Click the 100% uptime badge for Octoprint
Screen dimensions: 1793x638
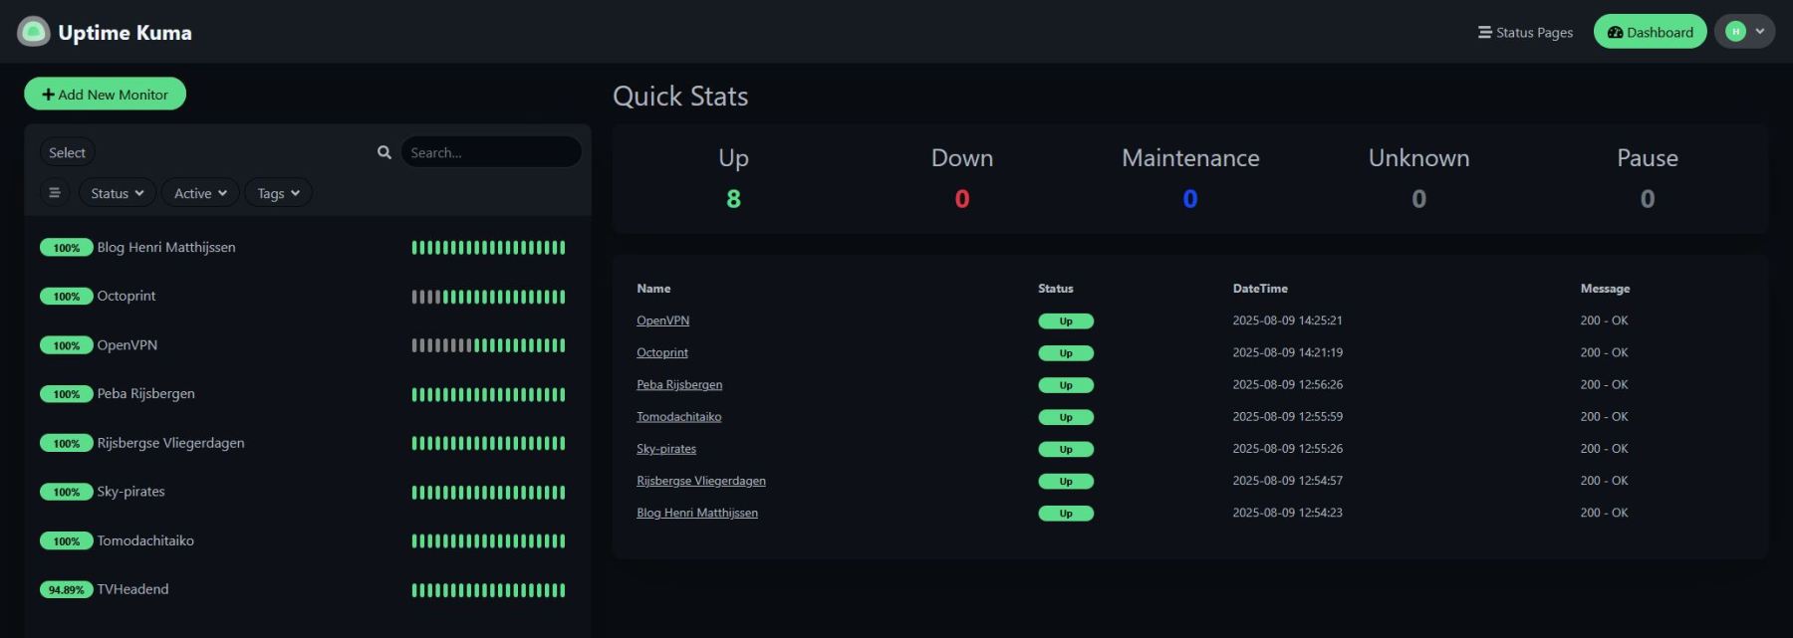[x=66, y=297]
